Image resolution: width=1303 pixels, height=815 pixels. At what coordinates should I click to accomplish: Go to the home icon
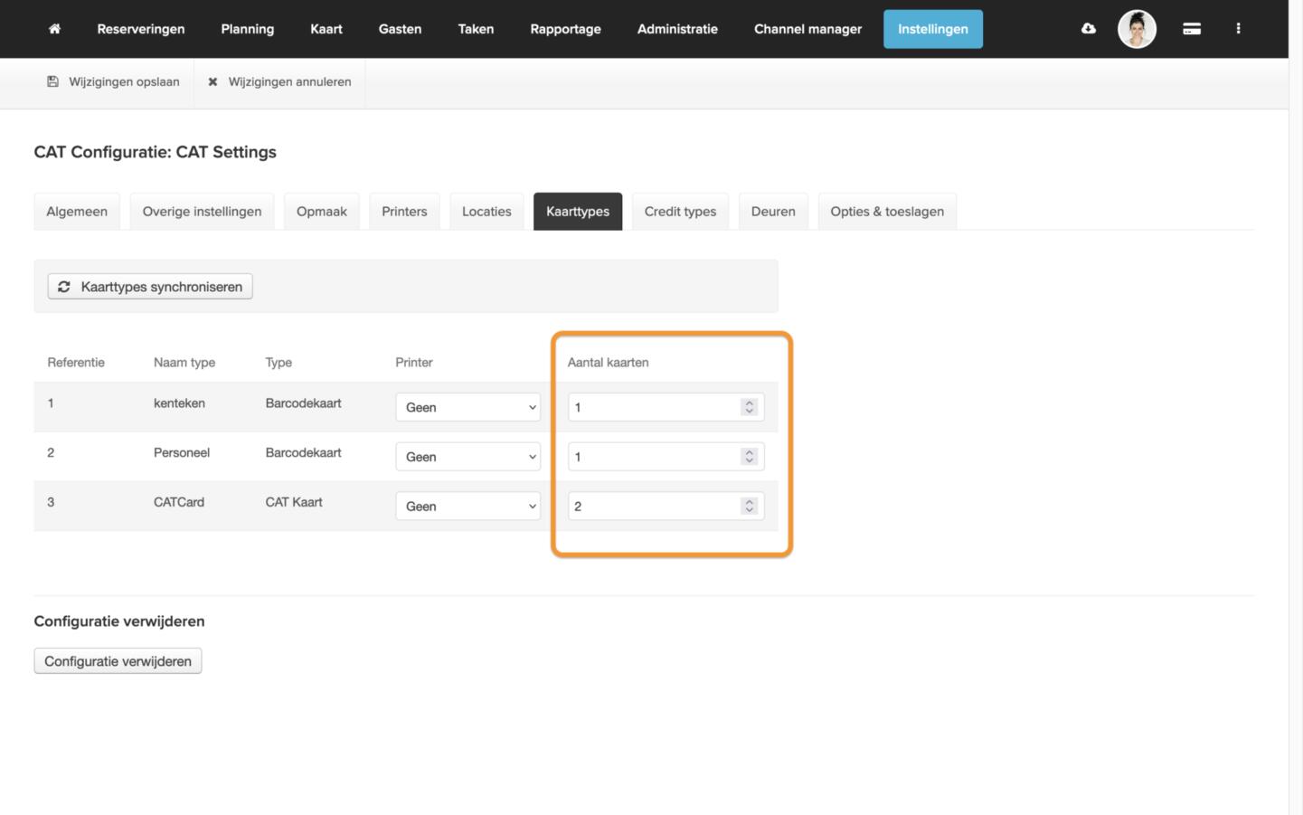[x=54, y=29]
